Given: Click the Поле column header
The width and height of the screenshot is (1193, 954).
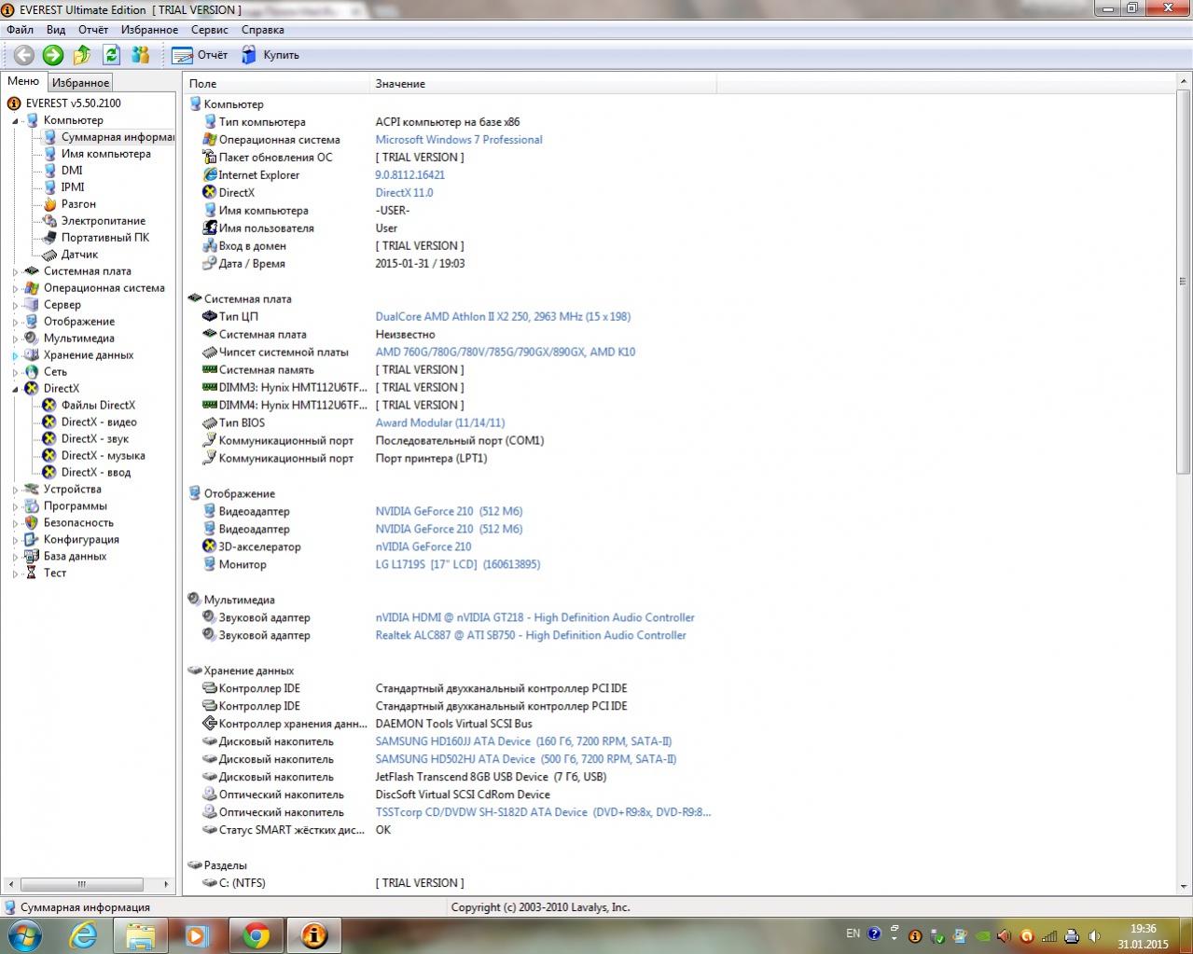Looking at the screenshot, I should coord(276,84).
